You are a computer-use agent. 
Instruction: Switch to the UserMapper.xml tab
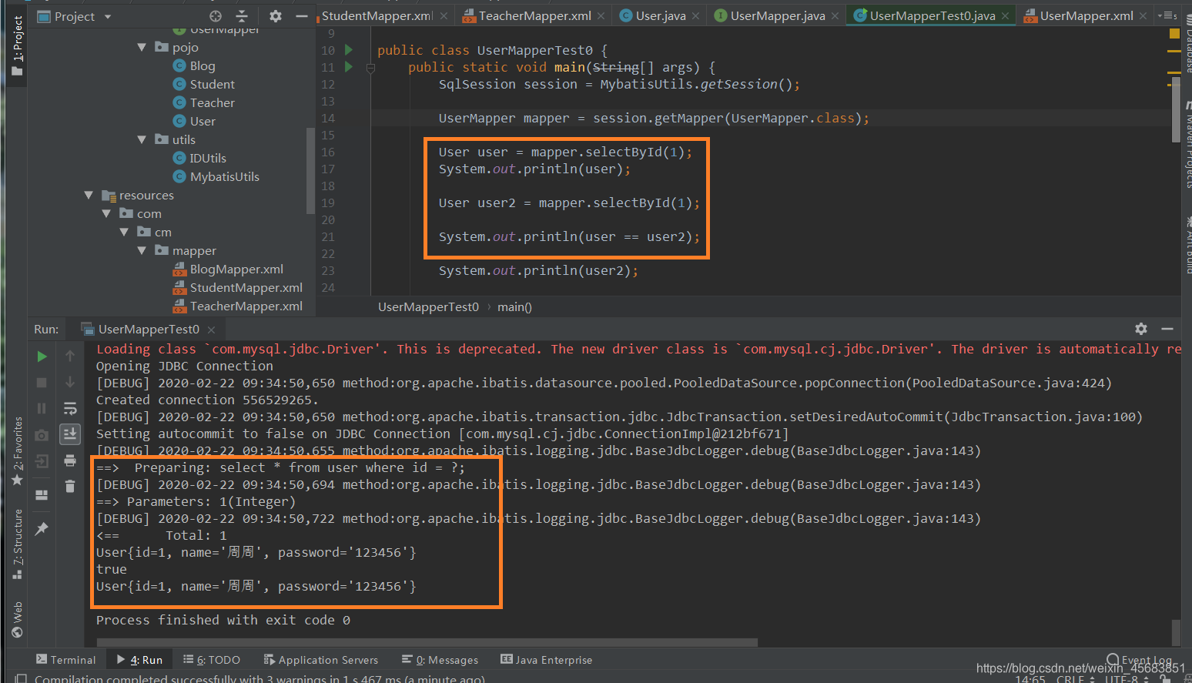coord(1086,15)
